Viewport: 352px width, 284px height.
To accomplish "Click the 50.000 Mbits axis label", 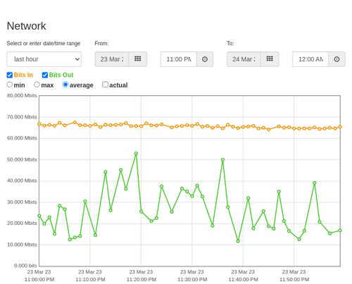I will 22,159.
